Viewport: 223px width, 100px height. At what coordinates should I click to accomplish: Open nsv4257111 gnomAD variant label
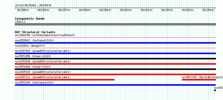[x=43, y=77]
